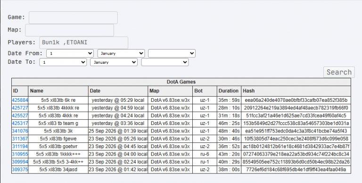Viewport: 362px width, 183px height.
Task: Click duration '46m : 25s'
Action: (x=229, y=124)
